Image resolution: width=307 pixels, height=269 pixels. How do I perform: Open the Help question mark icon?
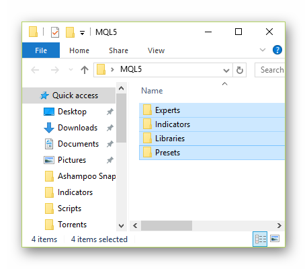(277, 50)
